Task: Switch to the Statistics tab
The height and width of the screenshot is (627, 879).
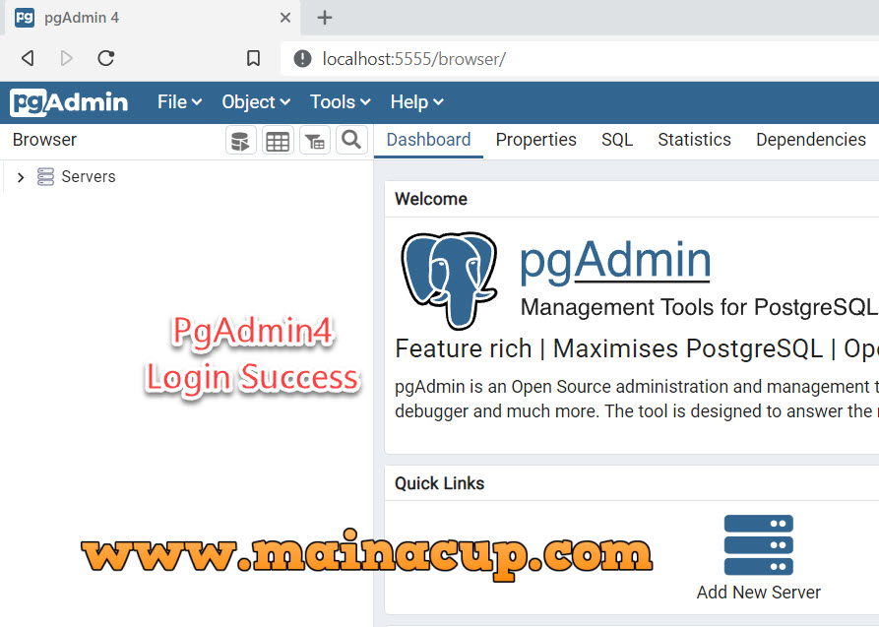Action: pos(694,140)
